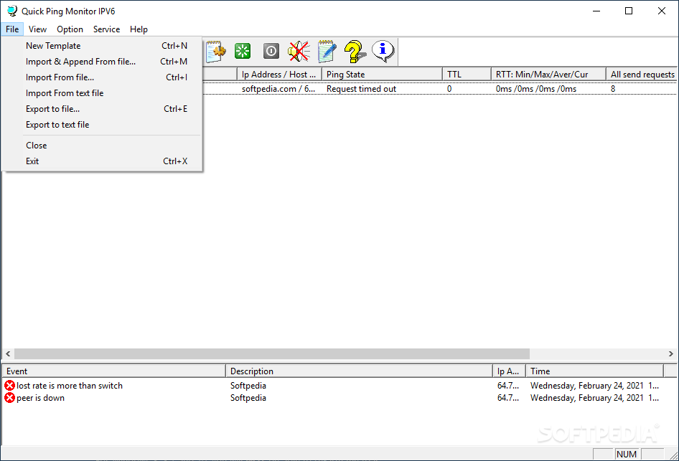Image resolution: width=679 pixels, height=461 pixels.
Task: Click the Quick Ping Monitor title bar icon
Action: tap(12, 11)
